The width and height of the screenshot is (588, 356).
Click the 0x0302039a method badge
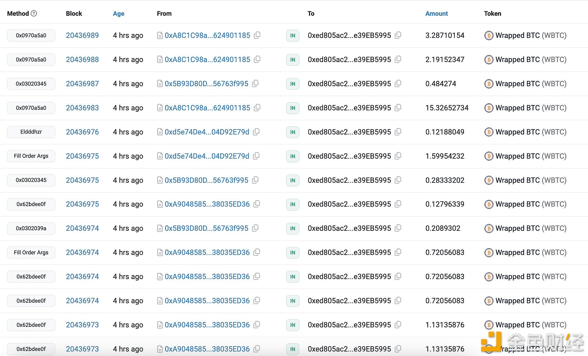click(x=31, y=228)
